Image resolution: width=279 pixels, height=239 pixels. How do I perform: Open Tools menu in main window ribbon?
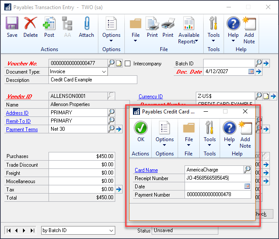[x=213, y=29]
